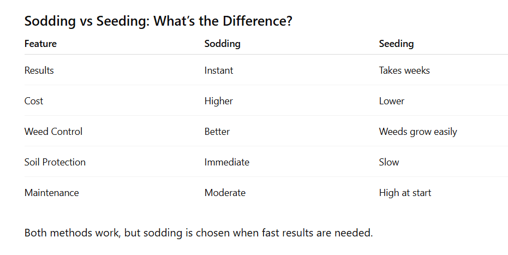The image size is (508, 255).
Task: Click the Results row label
Action: point(39,70)
